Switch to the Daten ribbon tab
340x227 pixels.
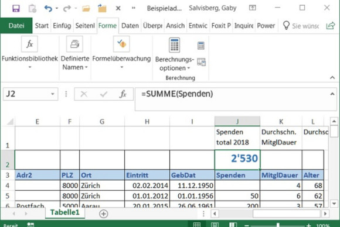[x=130, y=26]
